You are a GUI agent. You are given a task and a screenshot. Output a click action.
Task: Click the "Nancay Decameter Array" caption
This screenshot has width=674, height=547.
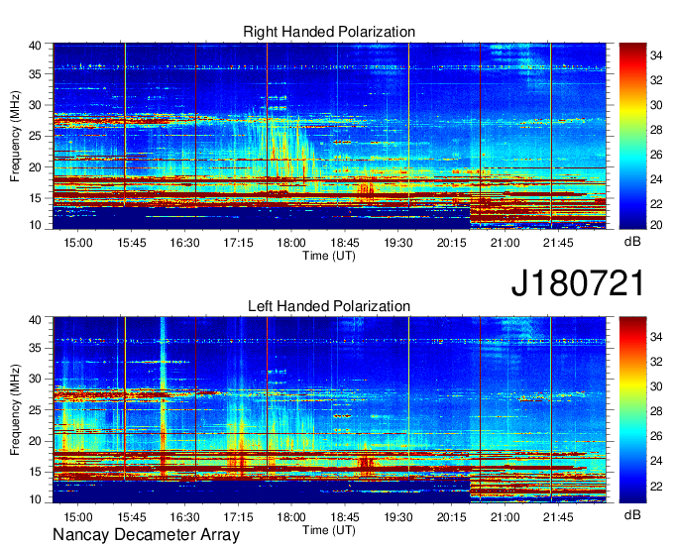click(146, 535)
